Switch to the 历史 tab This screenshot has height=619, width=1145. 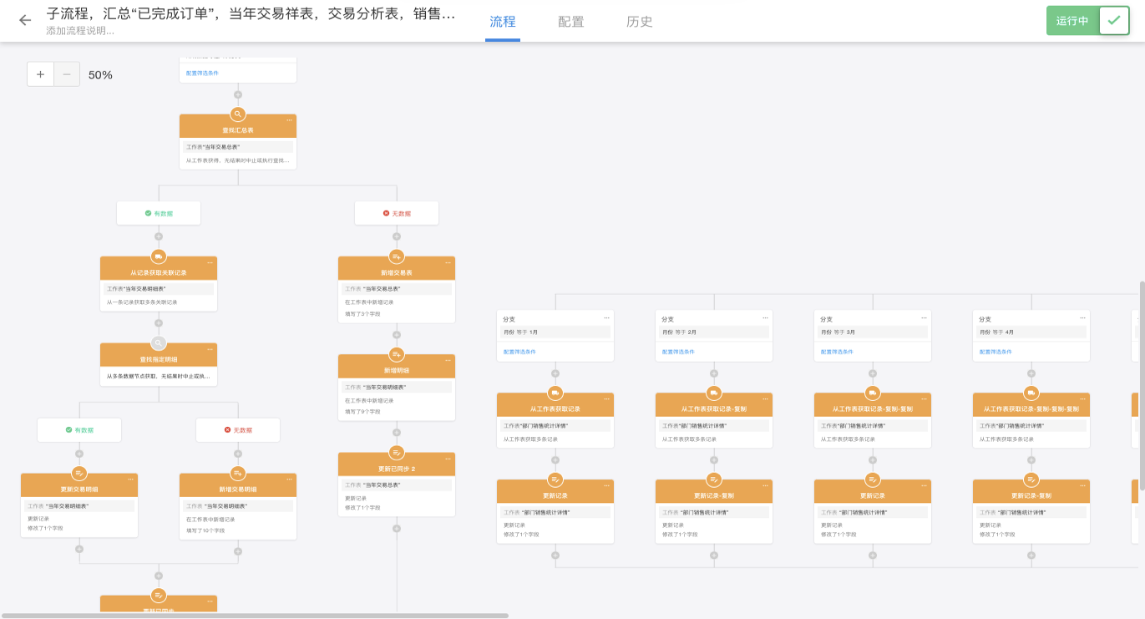pos(639,22)
